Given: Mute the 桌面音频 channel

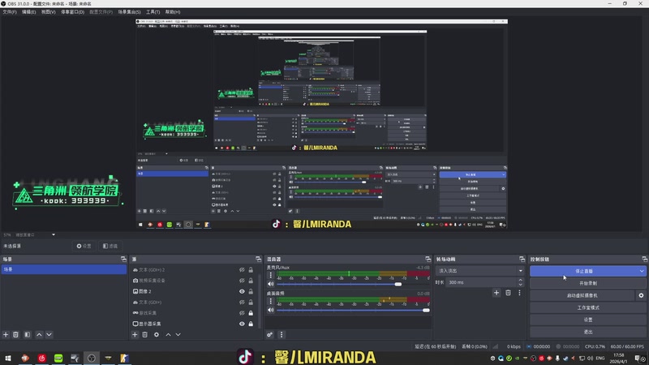Looking at the screenshot, I should (x=271, y=310).
